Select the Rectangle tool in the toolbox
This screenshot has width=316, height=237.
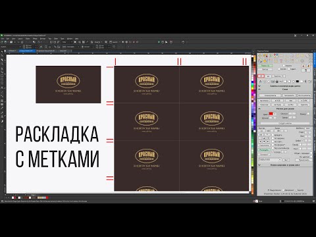(x=2, y=76)
